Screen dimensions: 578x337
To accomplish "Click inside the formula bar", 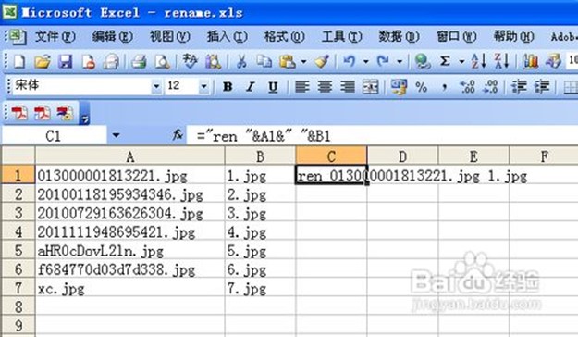I will click(x=382, y=136).
